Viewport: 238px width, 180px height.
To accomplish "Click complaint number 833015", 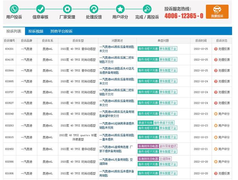I will click(x=9, y=137).
